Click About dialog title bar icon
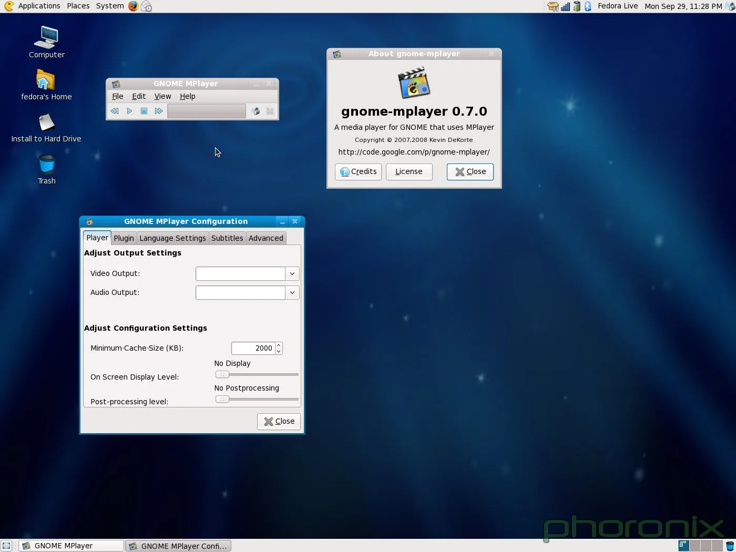Screen dimensions: 736x552 [x=337, y=54]
